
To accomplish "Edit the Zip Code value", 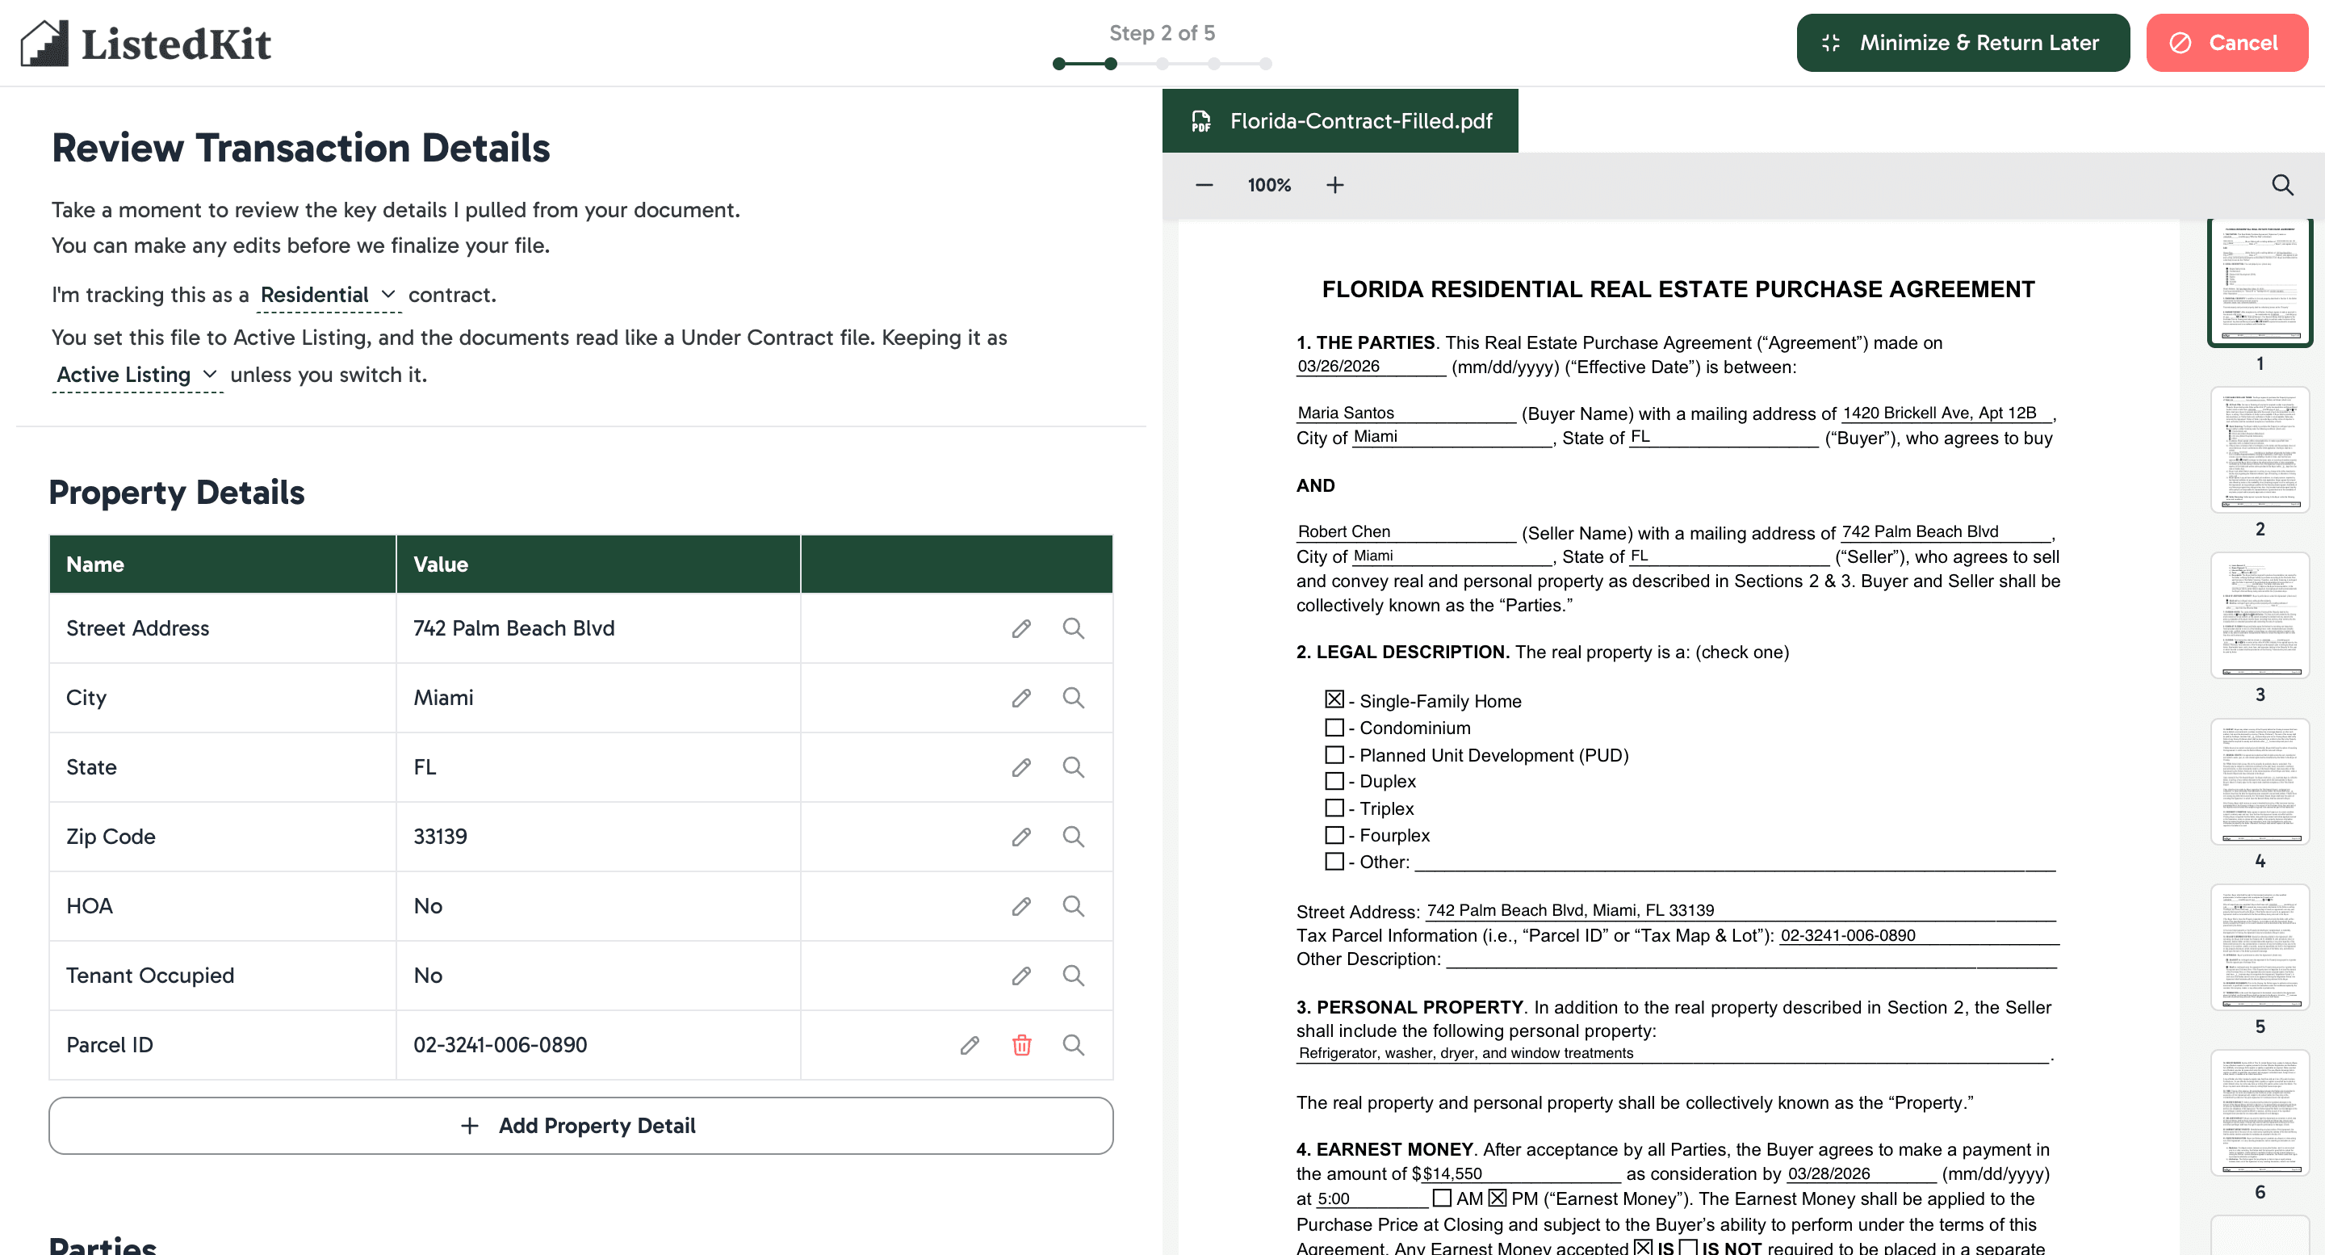I will point(1020,837).
